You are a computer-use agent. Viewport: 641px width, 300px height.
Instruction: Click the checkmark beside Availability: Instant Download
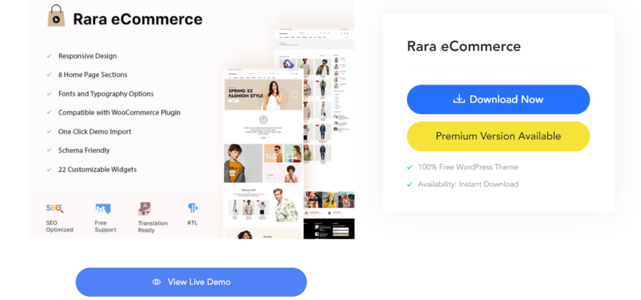coord(409,184)
